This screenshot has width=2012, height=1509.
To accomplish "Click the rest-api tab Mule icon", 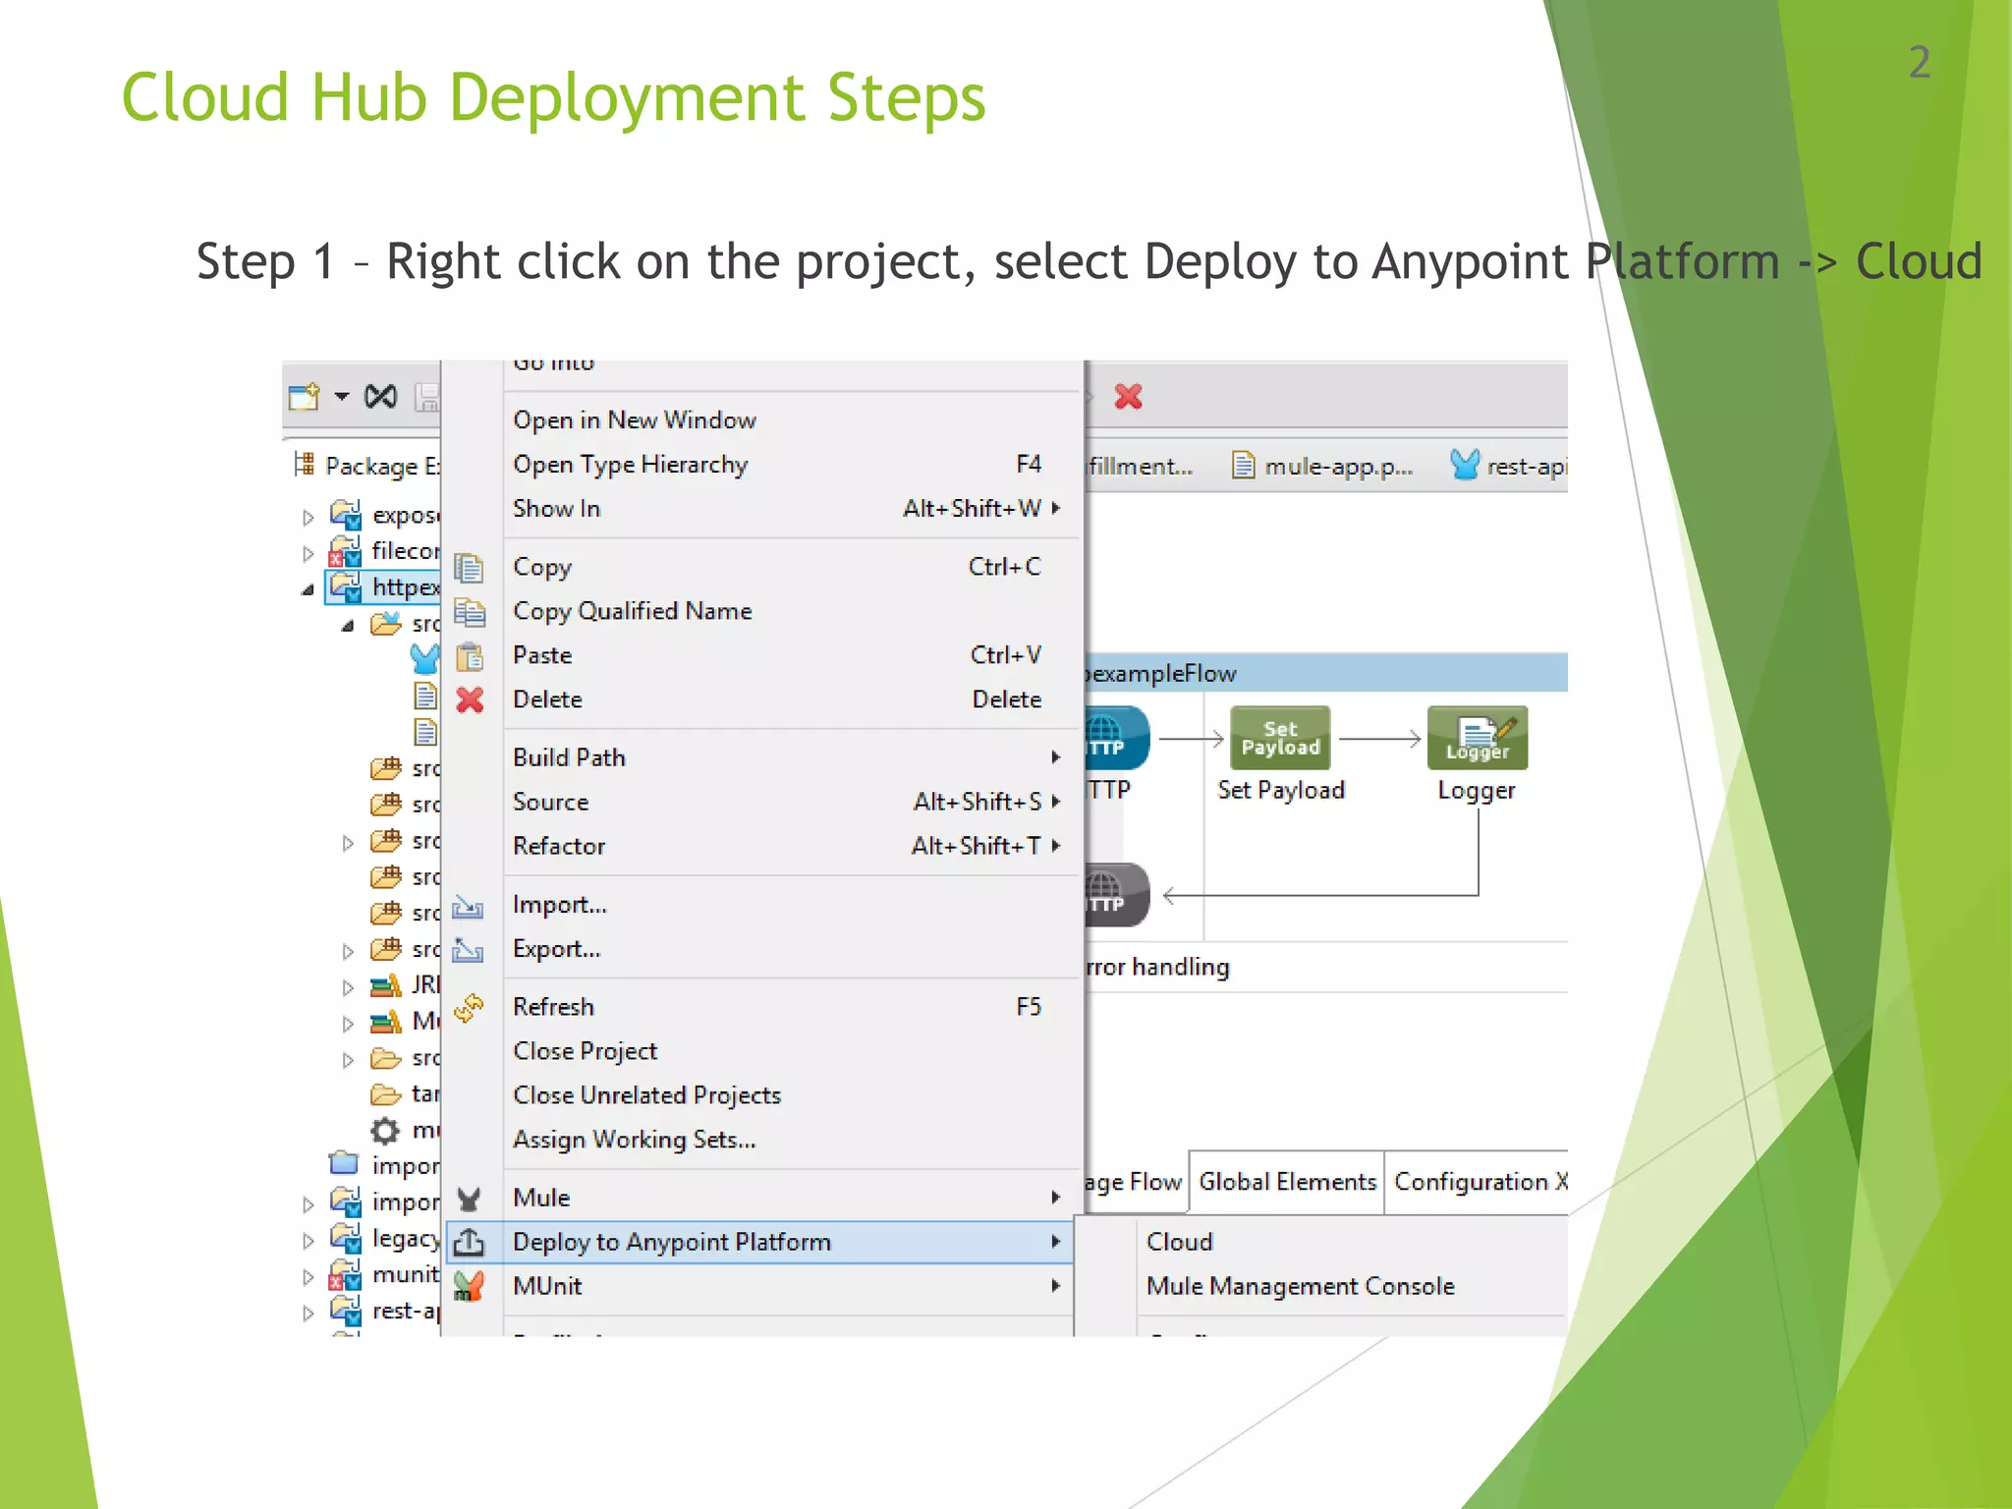I will [x=1465, y=465].
